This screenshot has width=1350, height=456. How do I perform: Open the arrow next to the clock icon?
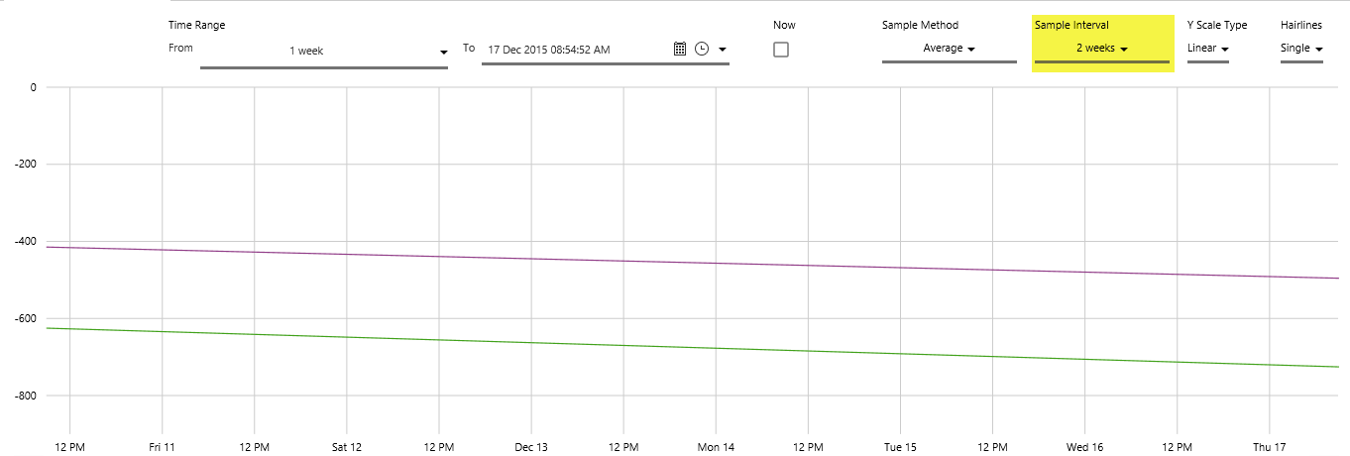click(x=723, y=50)
